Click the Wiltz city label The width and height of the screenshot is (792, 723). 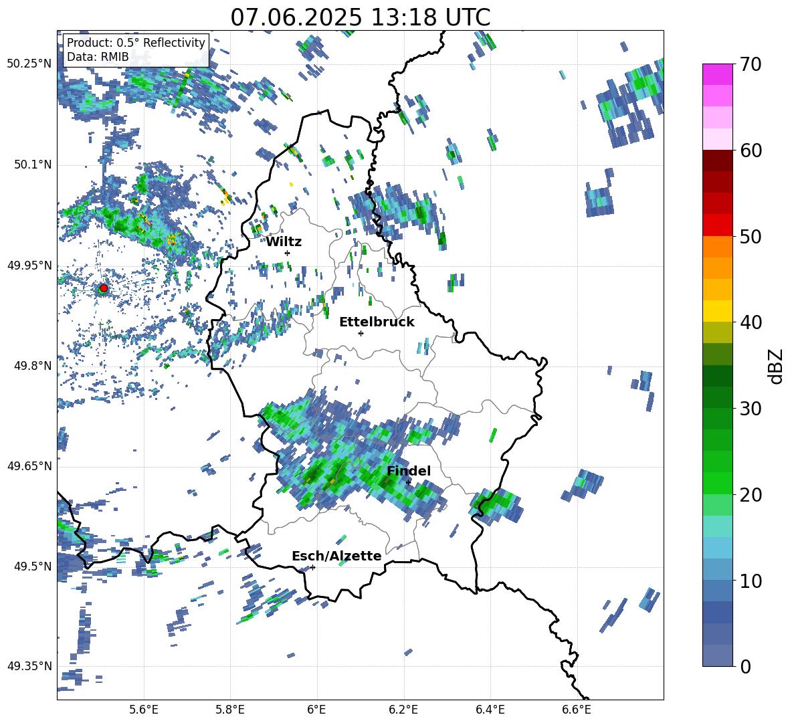[x=284, y=242]
